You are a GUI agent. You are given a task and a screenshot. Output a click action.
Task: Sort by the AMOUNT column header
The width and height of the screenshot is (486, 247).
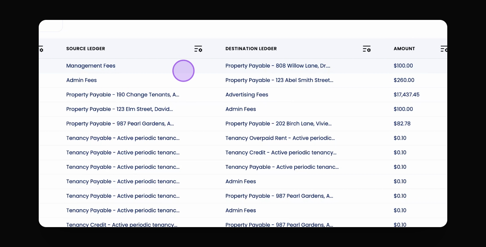404,49
